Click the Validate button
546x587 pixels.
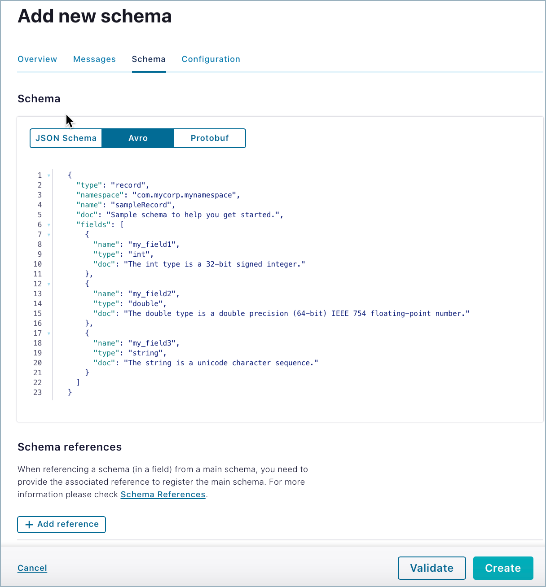coord(432,568)
